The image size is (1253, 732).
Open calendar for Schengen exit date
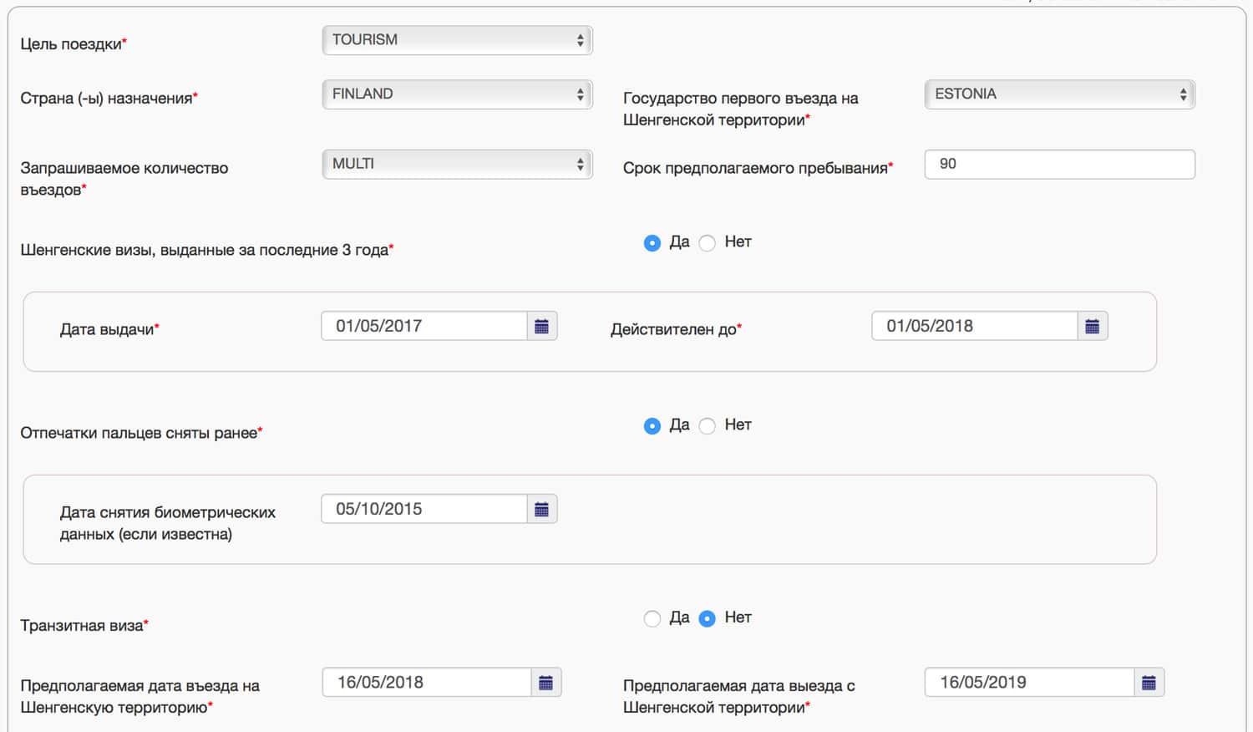coord(1149,683)
